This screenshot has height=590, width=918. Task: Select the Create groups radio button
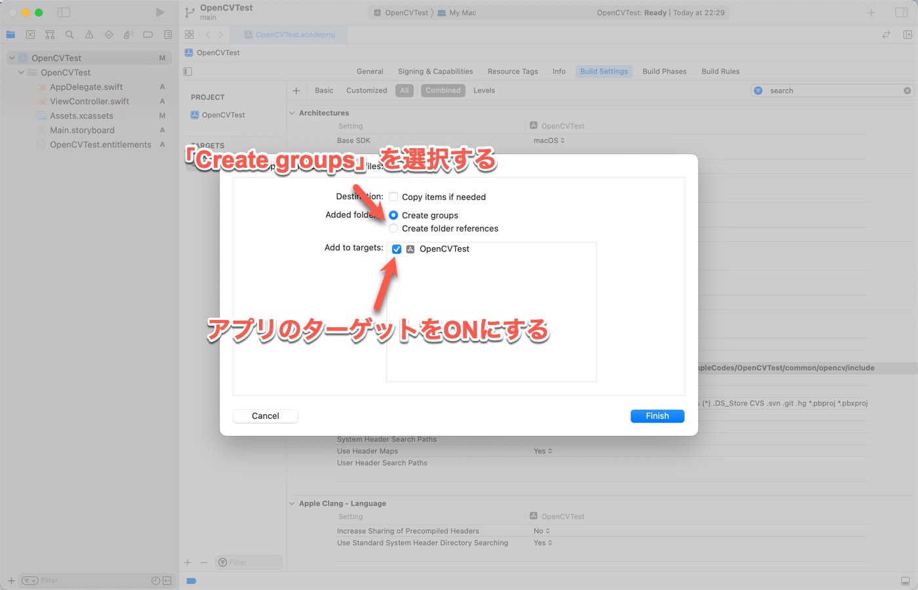coord(393,215)
